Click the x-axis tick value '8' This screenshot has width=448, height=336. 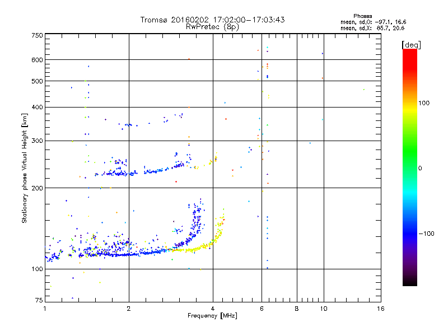tap(297, 309)
